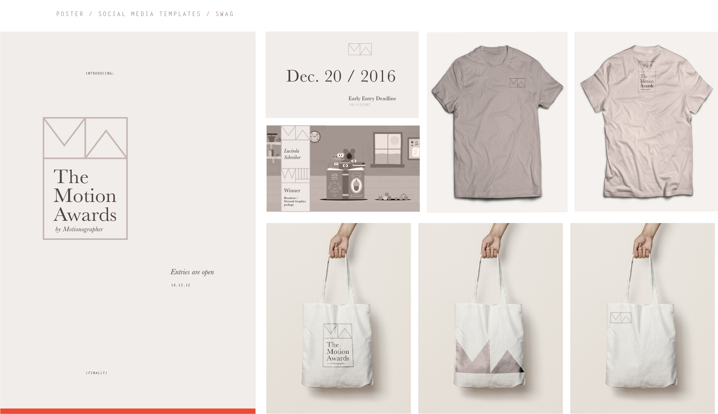718x414 pixels.
Task: Click the Motion Awards logo on beige t-shirt
Action: [647, 76]
